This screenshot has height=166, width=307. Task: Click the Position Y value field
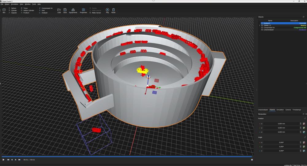point(281,128)
